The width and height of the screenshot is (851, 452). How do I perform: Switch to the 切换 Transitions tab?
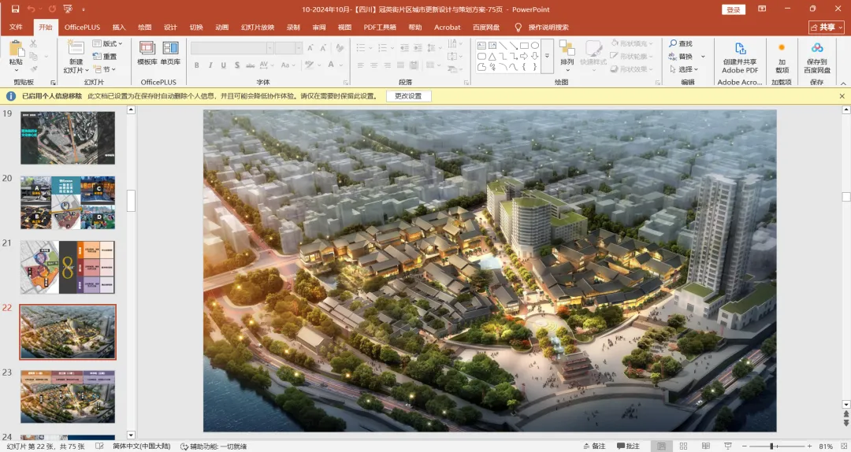point(196,27)
